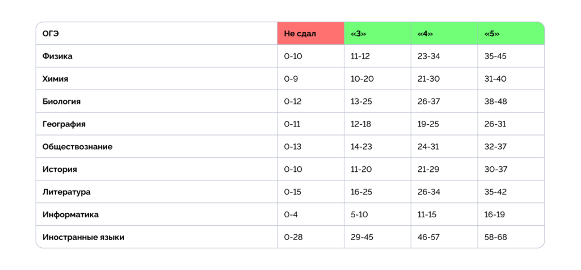Click the География subject cell
The image size is (581, 270).
tap(64, 124)
